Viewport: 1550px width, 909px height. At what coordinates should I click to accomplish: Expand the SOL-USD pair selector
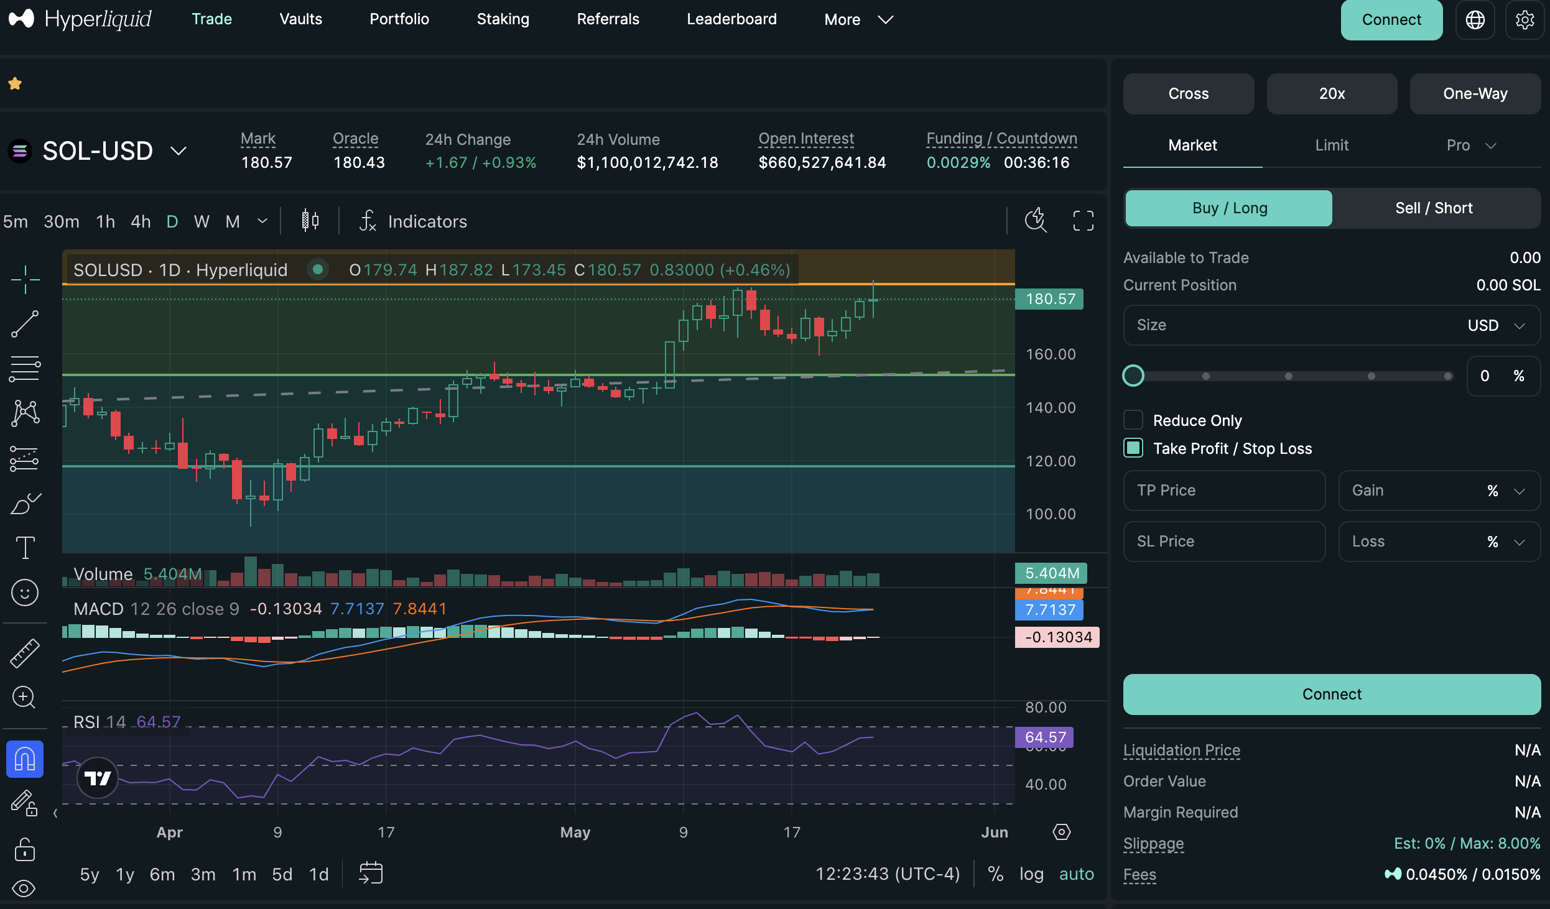point(179,151)
